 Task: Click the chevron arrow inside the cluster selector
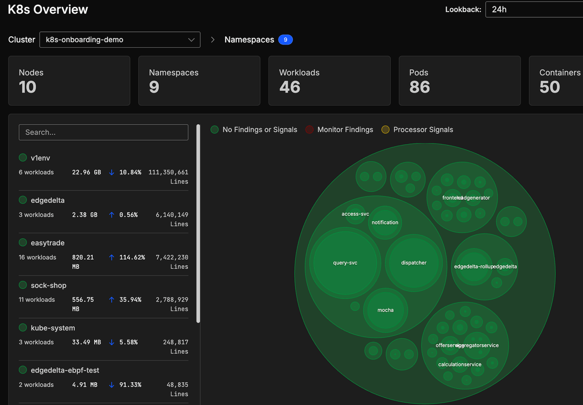tap(191, 39)
